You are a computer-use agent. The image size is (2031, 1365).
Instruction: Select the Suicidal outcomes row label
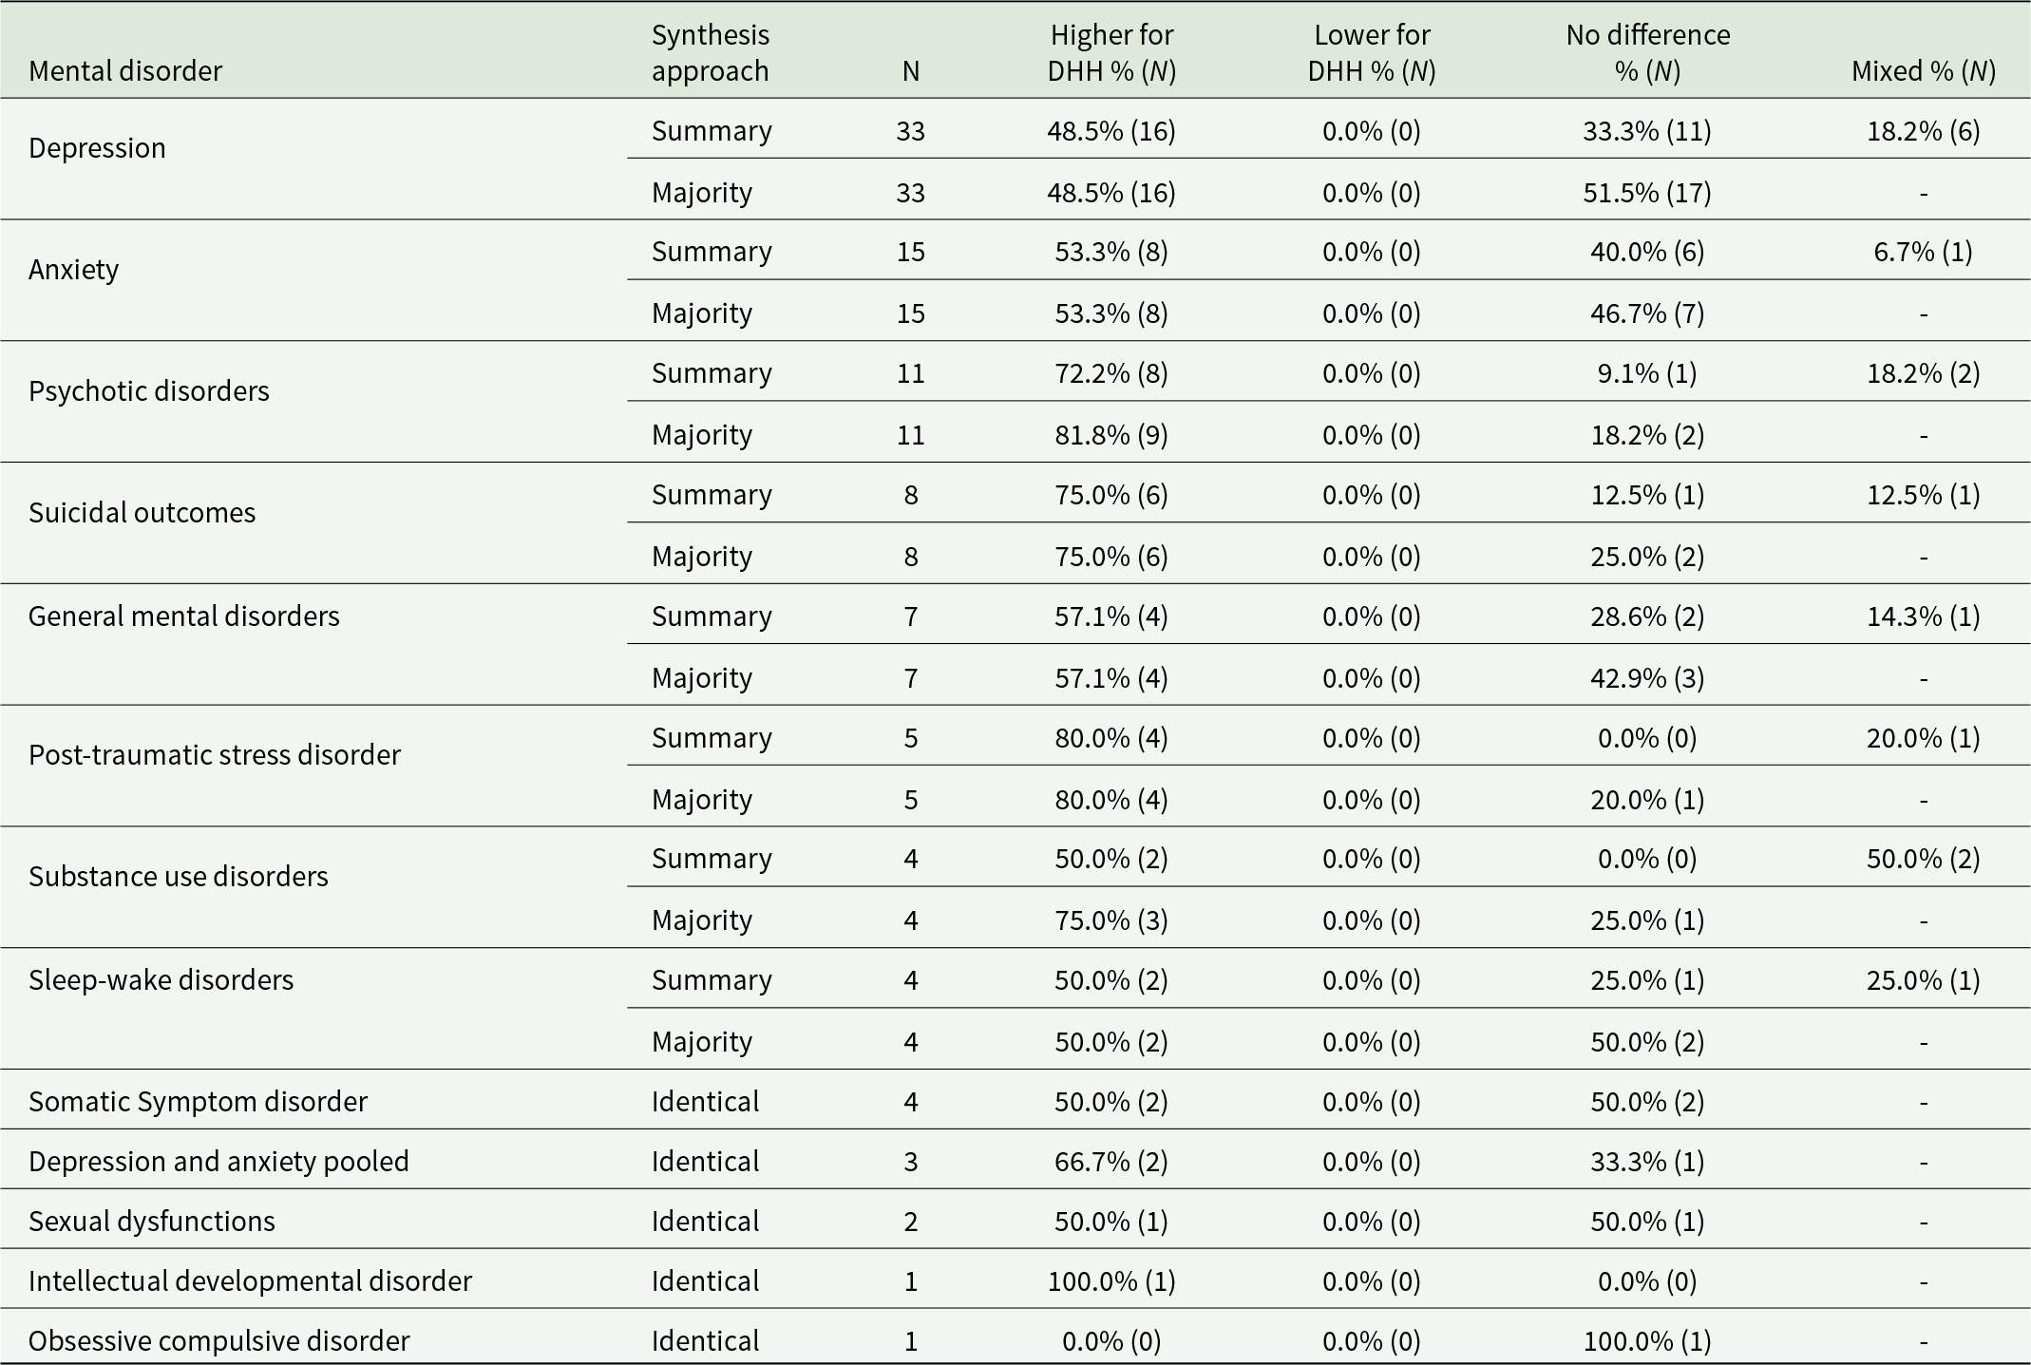(x=142, y=513)
